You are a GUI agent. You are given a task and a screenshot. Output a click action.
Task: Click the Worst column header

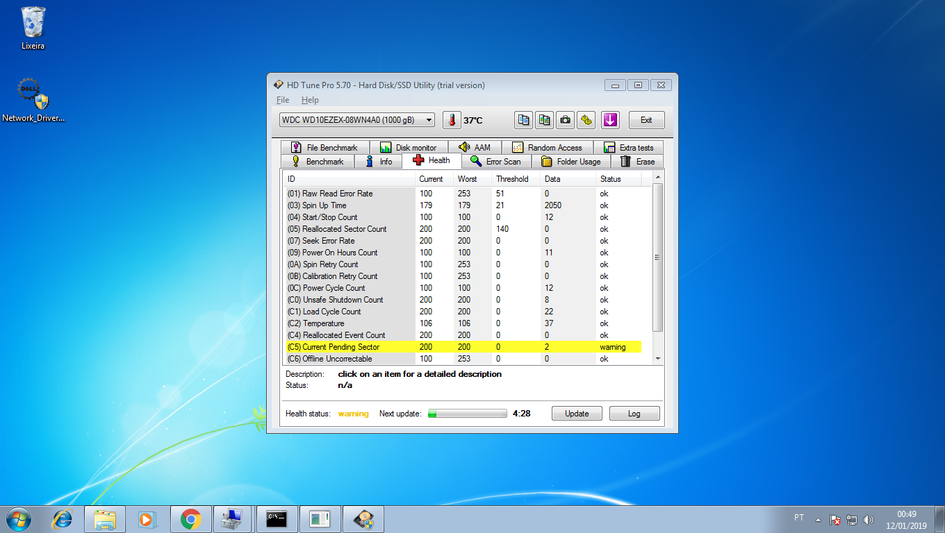(472, 179)
